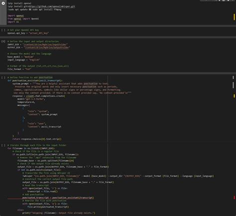Click the openai.api_key assignment line
This screenshot has height=216, width=236.
click(x=28, y=33)
